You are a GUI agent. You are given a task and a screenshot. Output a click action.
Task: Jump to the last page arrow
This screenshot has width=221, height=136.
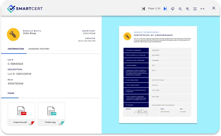tap(165, 9)
